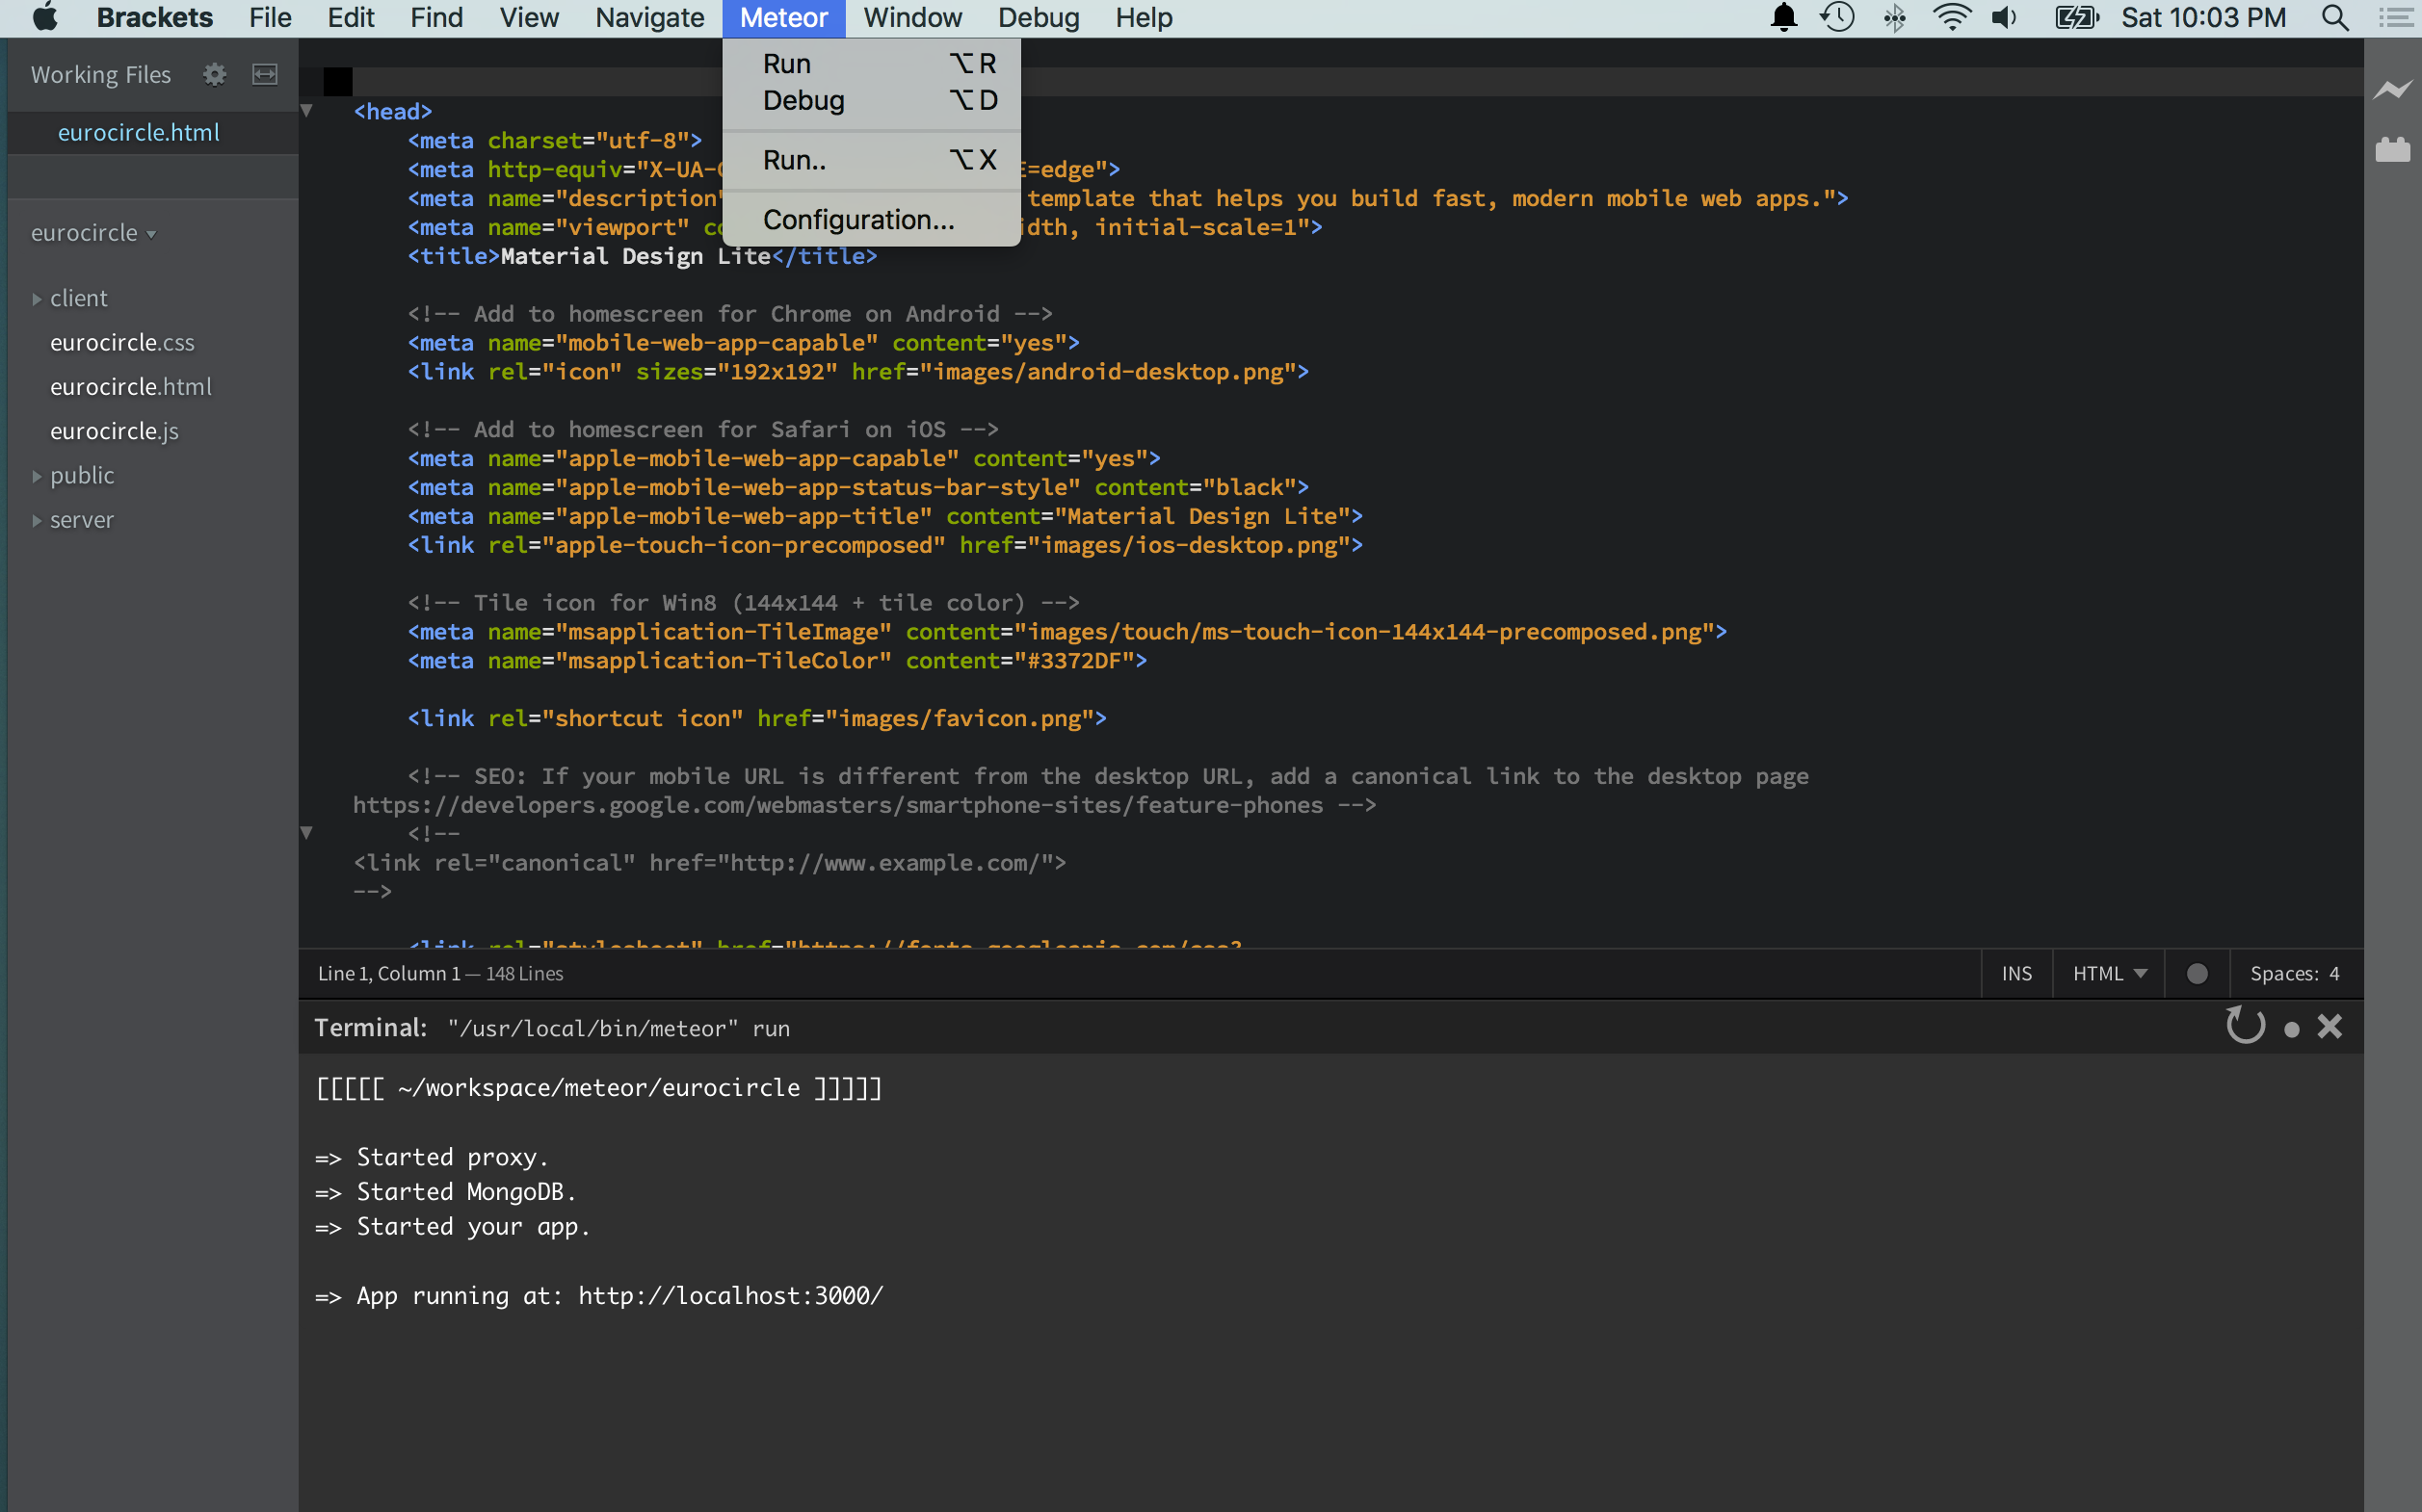Toggle INS insert mode in status bar

tap(2015, 973)
